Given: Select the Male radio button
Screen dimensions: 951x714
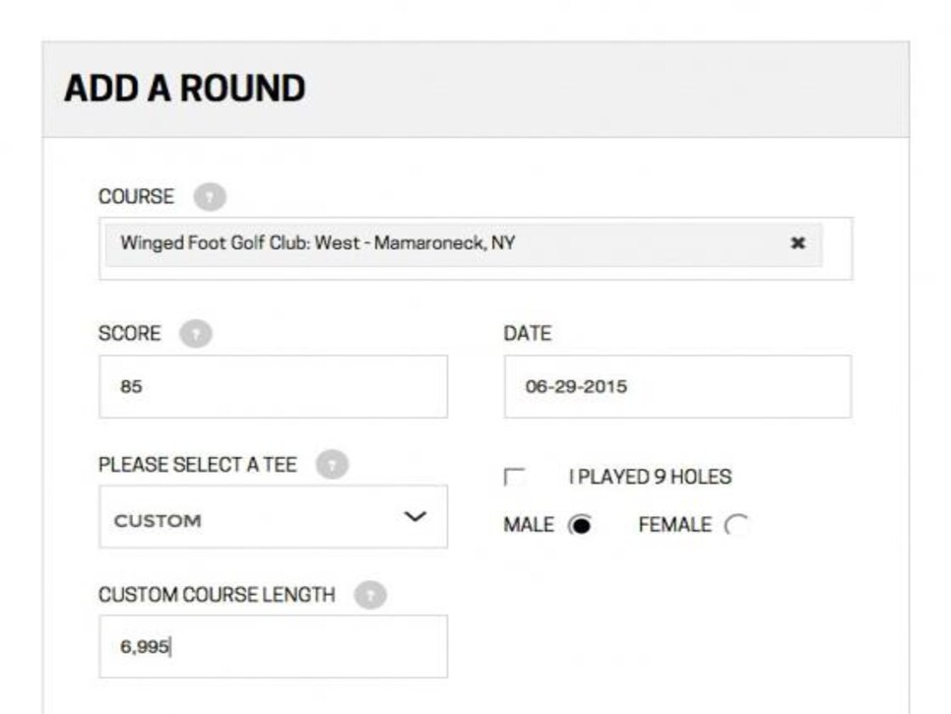Looking at the screenshot, I should click(580, 525).
